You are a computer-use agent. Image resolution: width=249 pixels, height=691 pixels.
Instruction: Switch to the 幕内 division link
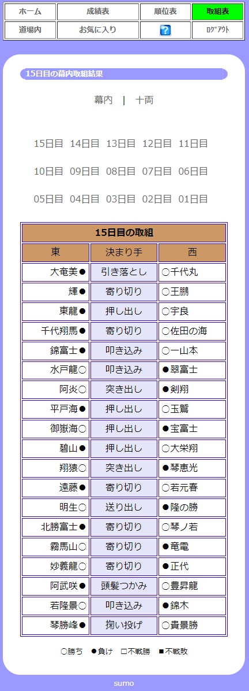coord(103,100)
